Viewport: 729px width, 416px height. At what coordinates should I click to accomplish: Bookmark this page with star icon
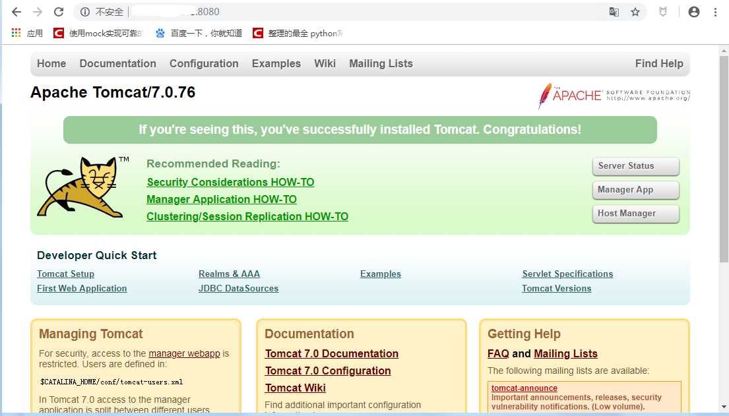[x=635, y=12]
